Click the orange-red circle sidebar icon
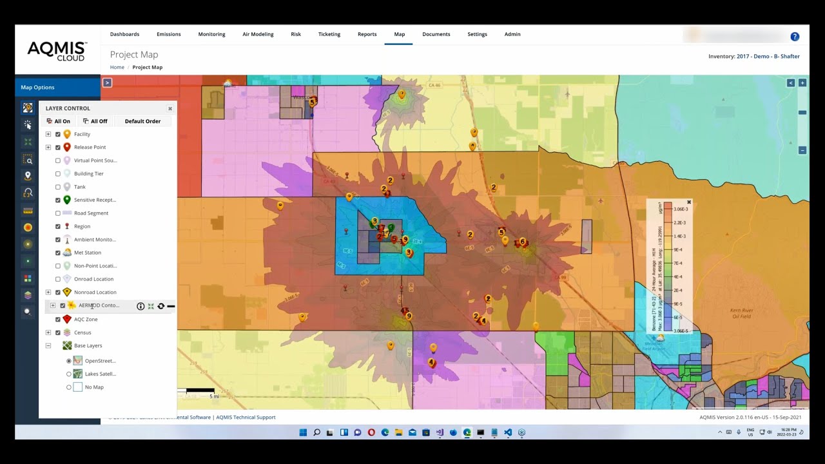This screenshot has height=464, width=825. [x=28, y=227]
